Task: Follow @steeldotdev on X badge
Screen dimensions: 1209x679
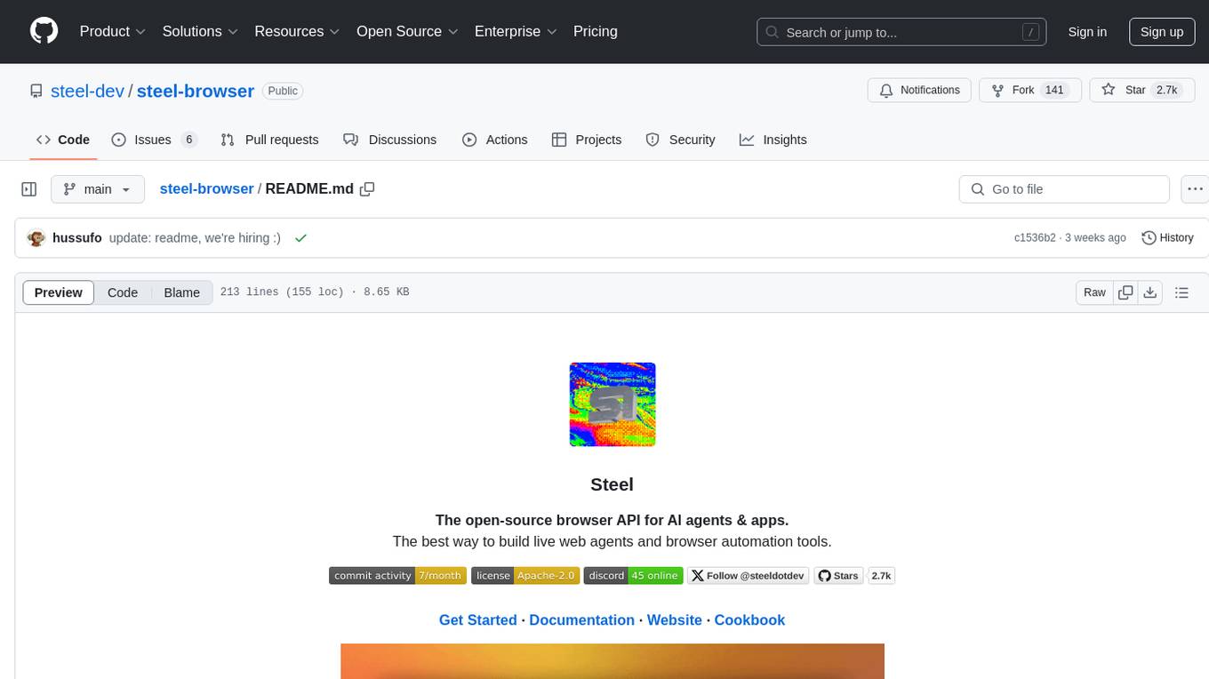Action: 748,576
